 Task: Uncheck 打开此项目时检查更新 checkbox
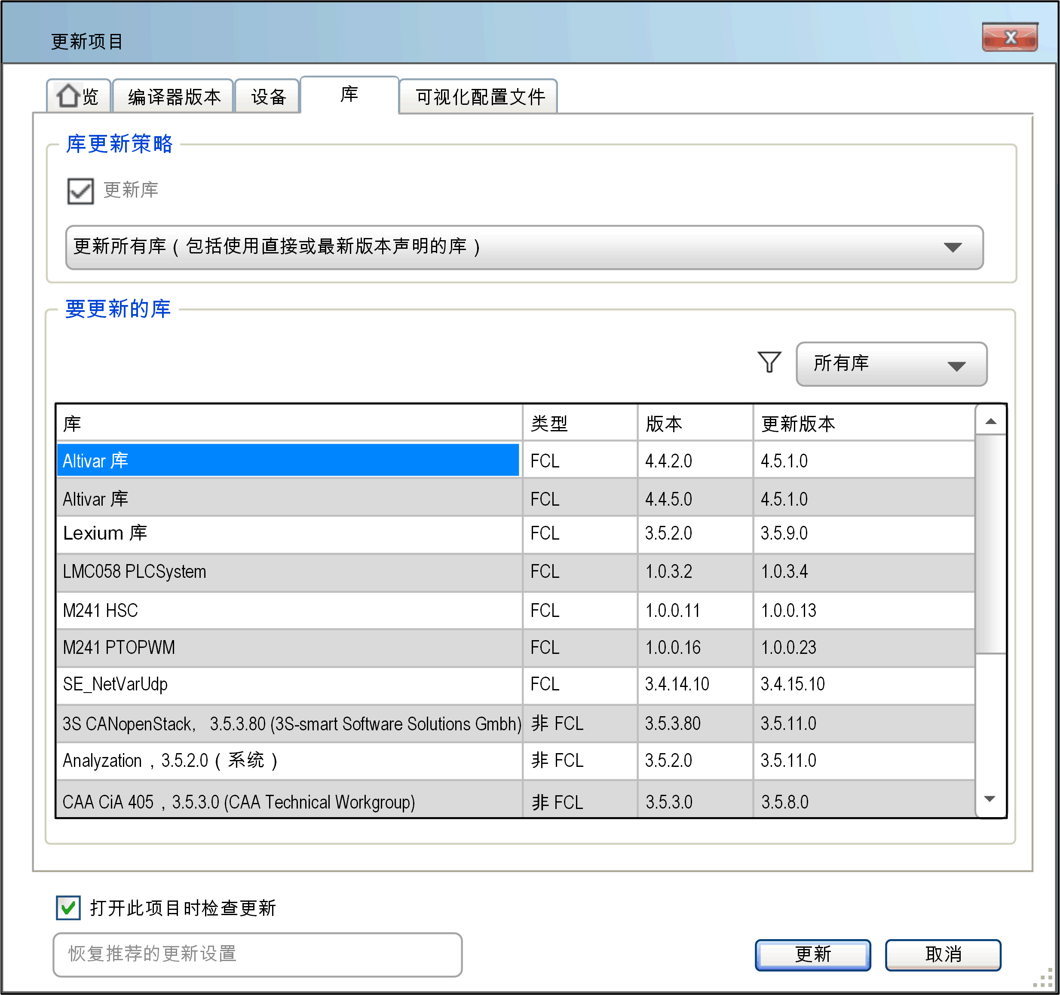tap(69, 908)
